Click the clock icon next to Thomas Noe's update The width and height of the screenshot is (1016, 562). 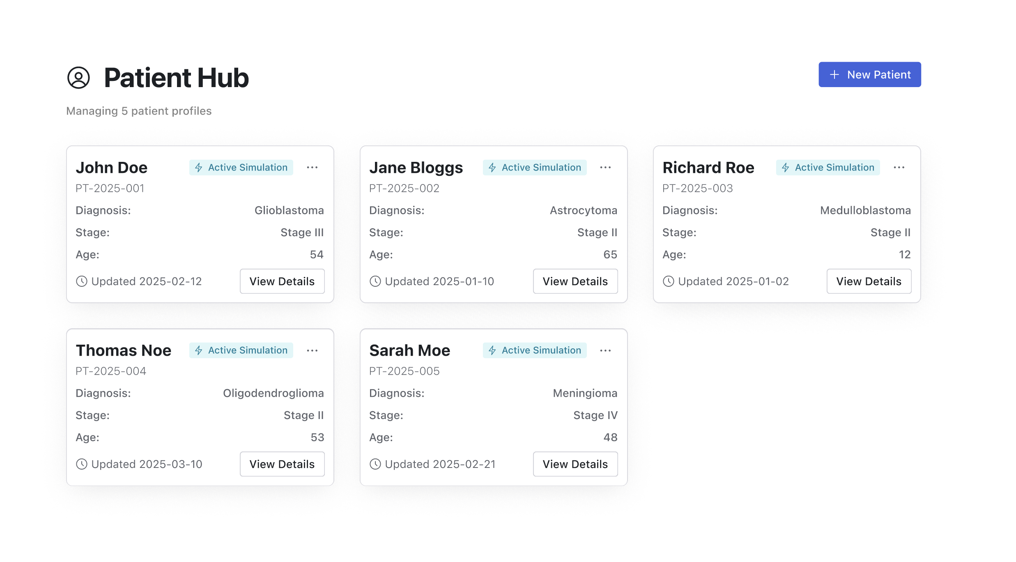coord(82,464)
